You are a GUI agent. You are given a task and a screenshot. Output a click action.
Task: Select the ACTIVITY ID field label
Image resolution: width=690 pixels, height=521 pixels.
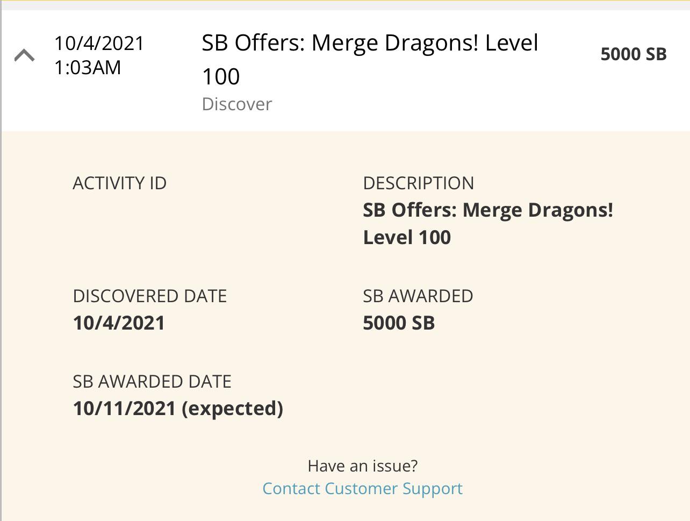[119, 183]
